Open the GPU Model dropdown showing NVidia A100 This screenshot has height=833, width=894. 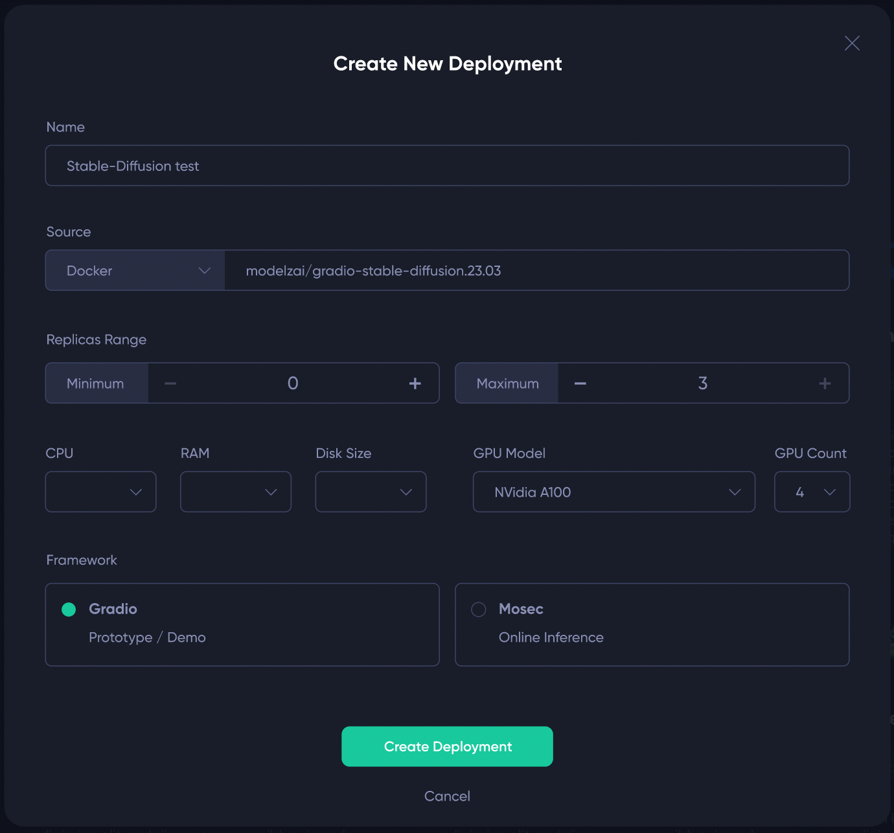614,492
